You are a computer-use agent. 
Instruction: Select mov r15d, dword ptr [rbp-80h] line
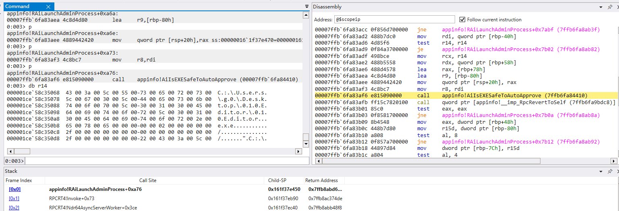(416, 129)
